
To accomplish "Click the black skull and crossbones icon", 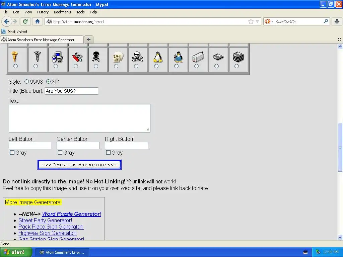I will [x=96, y=57].
